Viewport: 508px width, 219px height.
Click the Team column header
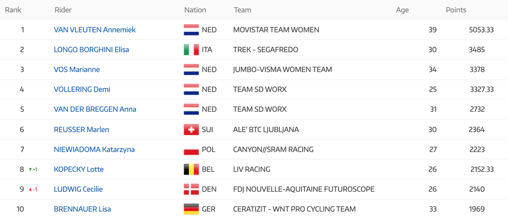click(x=243, y=10)
